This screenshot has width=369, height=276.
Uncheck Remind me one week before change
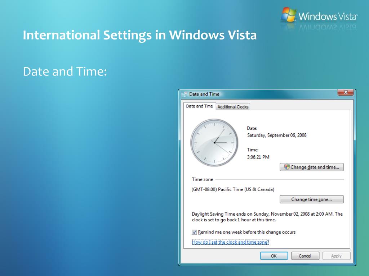click(194, 232)
